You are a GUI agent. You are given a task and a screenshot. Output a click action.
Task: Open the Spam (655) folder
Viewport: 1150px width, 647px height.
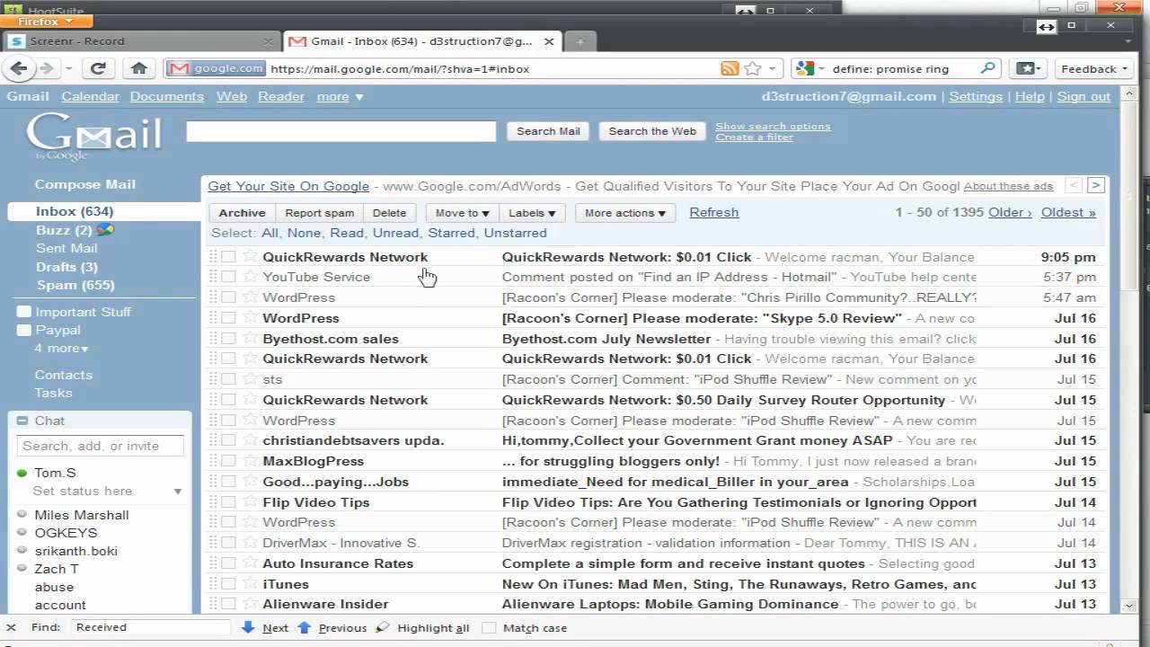(75, 285)
